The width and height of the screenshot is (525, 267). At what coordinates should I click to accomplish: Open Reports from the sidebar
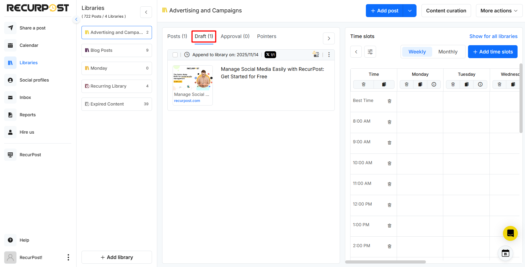click(28, 115)
